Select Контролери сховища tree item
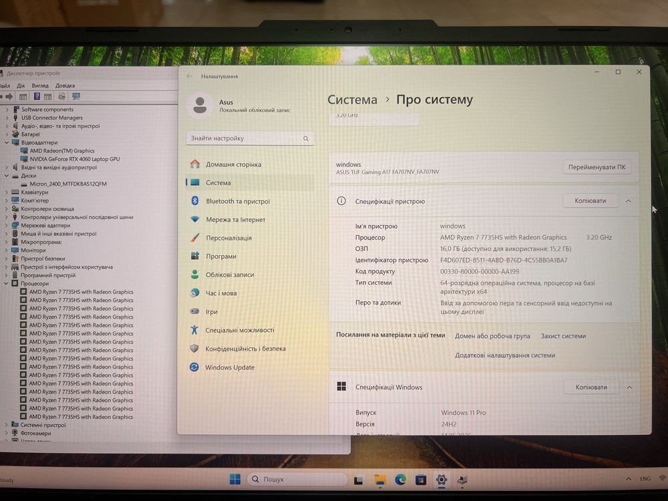 (x=47, y=208)
